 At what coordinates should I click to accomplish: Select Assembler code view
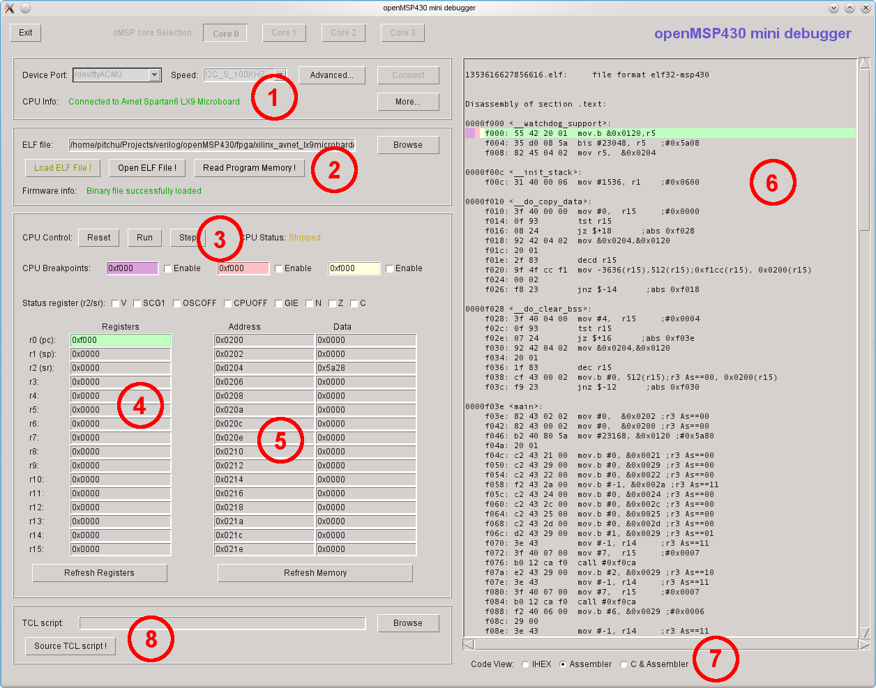coord(563,664)
